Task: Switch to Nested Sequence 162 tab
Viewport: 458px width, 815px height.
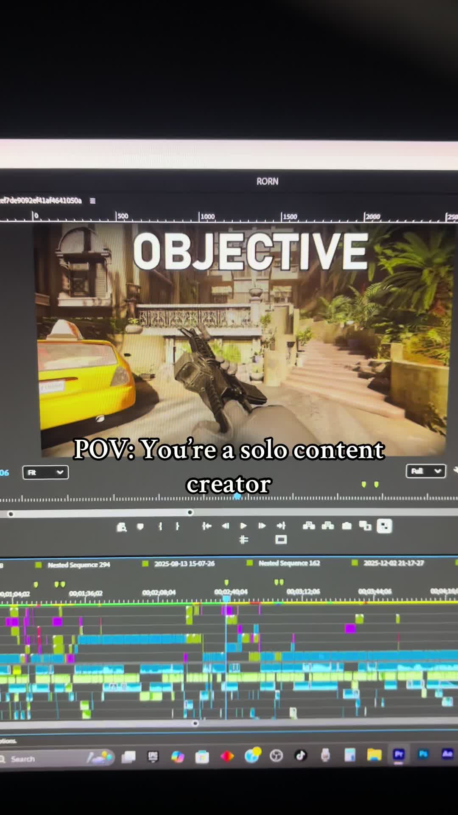Action: tap(289, 563)
